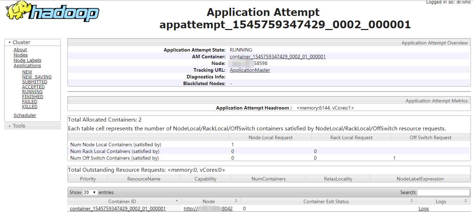The width and height of the screenshot is (473, 212).
Task: Click the Off Switch Request header
Action: 431,137
